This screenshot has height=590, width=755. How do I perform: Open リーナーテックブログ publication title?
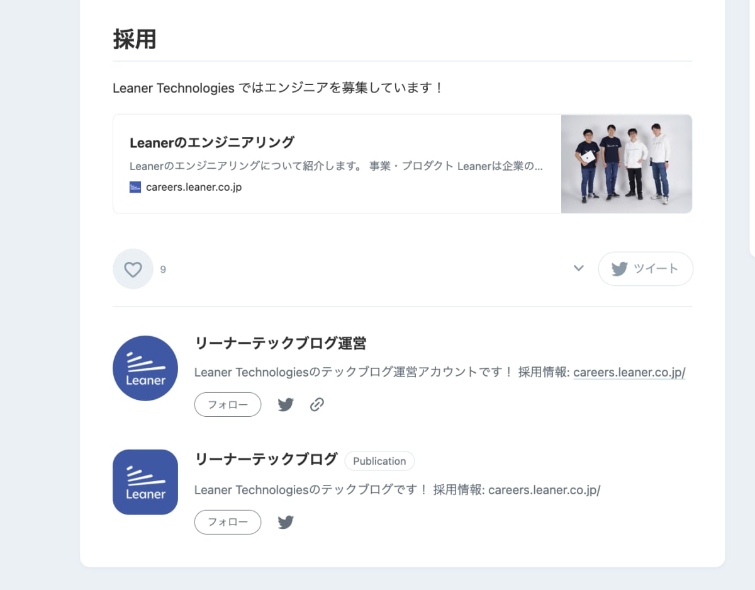coord(266,460)
